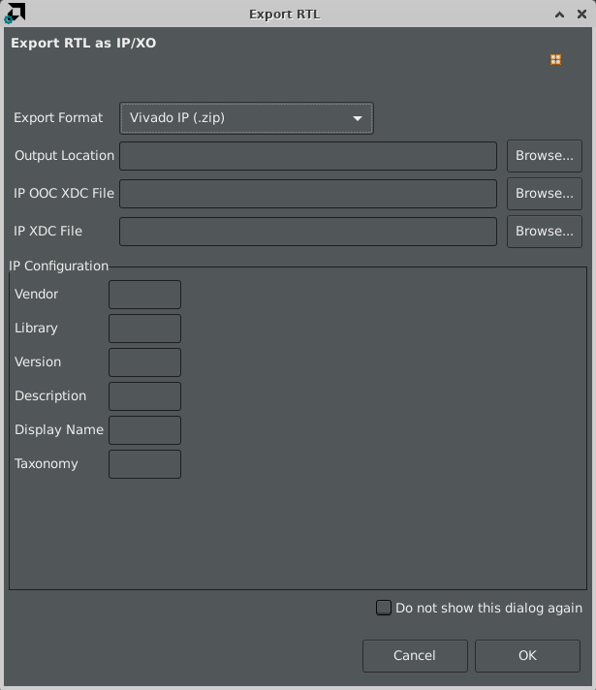Click the AMD logo in title bar
The width and height of the screenshot is (596, 690).
click(x=15, y=13)
